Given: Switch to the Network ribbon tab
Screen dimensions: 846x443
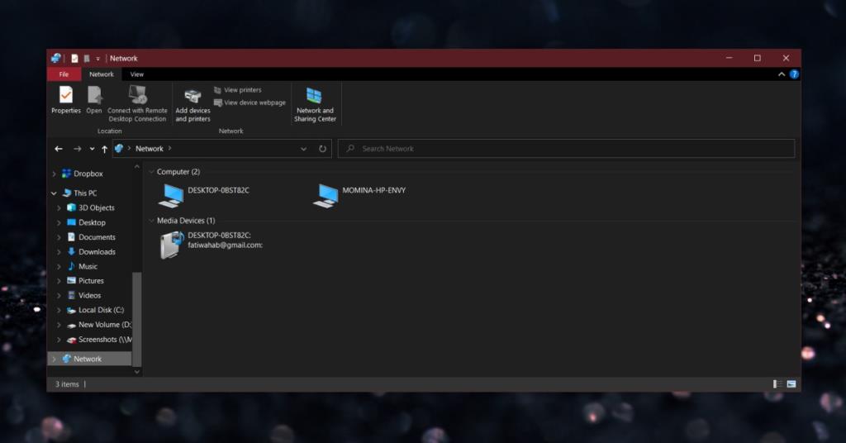Looking at the screenshot, I should point(102,74).
